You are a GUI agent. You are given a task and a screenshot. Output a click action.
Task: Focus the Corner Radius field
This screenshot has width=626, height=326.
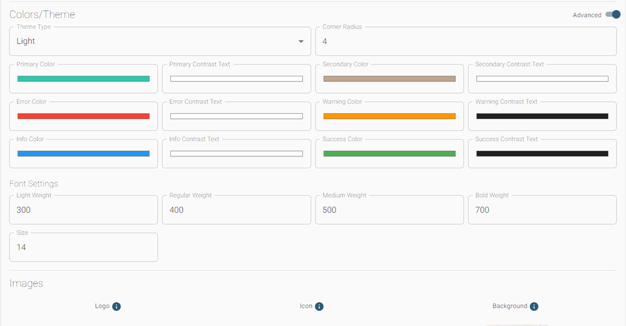coord(466,41)
